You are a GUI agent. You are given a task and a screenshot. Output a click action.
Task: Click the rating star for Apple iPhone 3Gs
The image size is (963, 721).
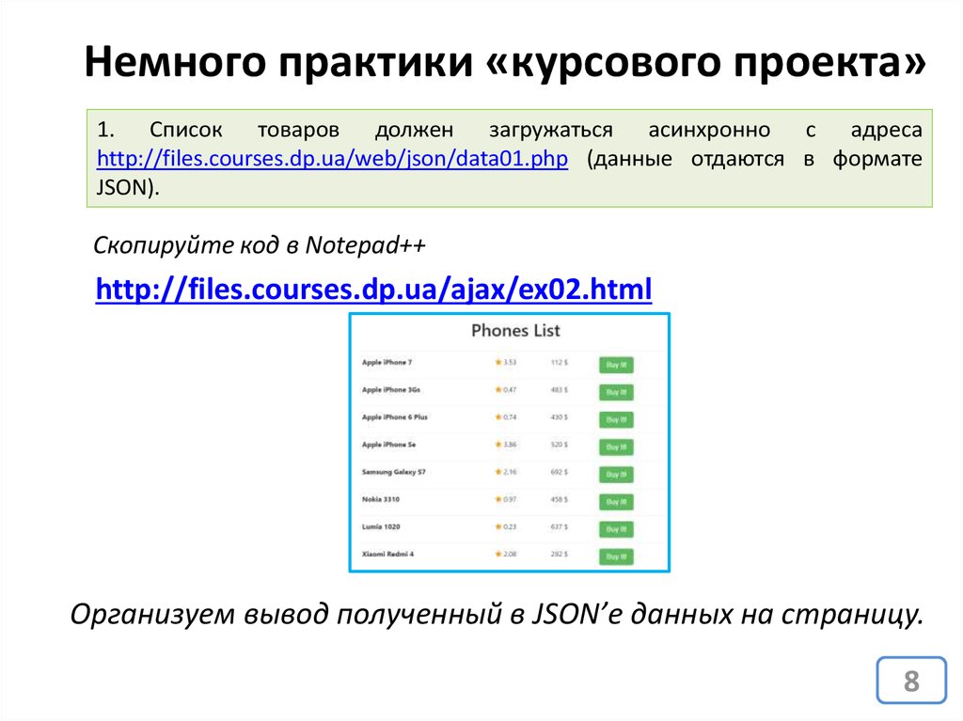(498, 389)
